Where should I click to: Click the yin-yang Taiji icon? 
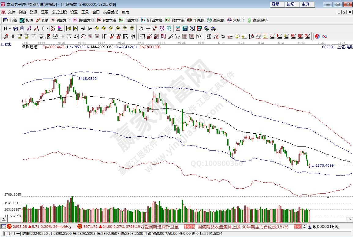pos(317,36)
